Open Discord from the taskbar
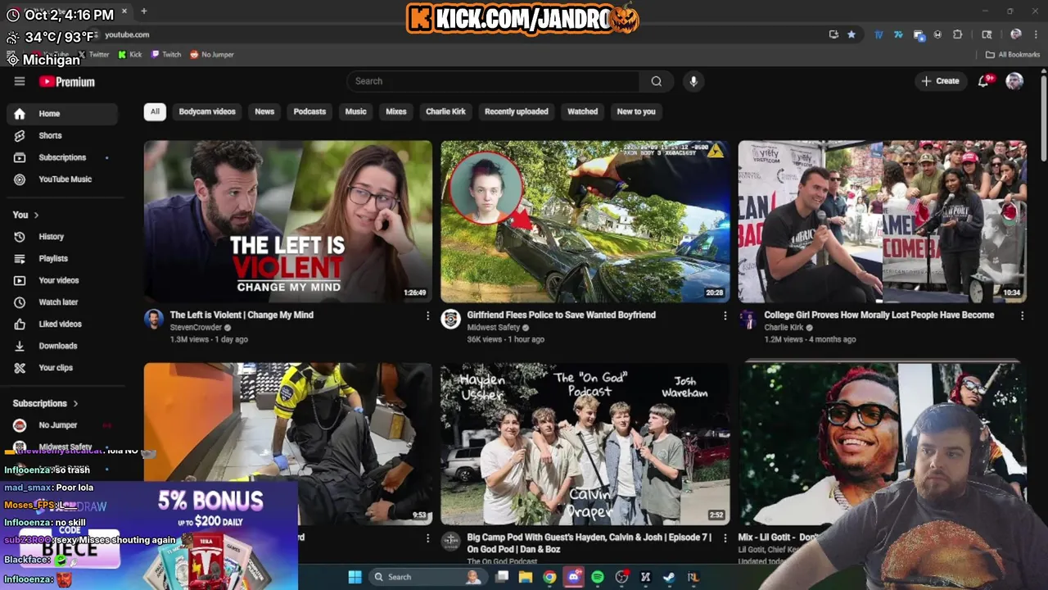This screenshot has height=590, width=1048. [574, 577]
